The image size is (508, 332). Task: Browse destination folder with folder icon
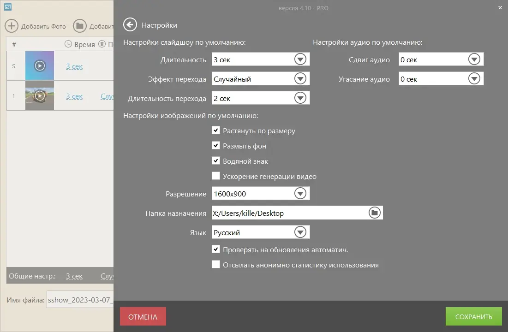tap(374, 213)
